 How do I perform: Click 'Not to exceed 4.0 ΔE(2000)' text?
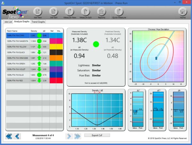tap(96, 83)
